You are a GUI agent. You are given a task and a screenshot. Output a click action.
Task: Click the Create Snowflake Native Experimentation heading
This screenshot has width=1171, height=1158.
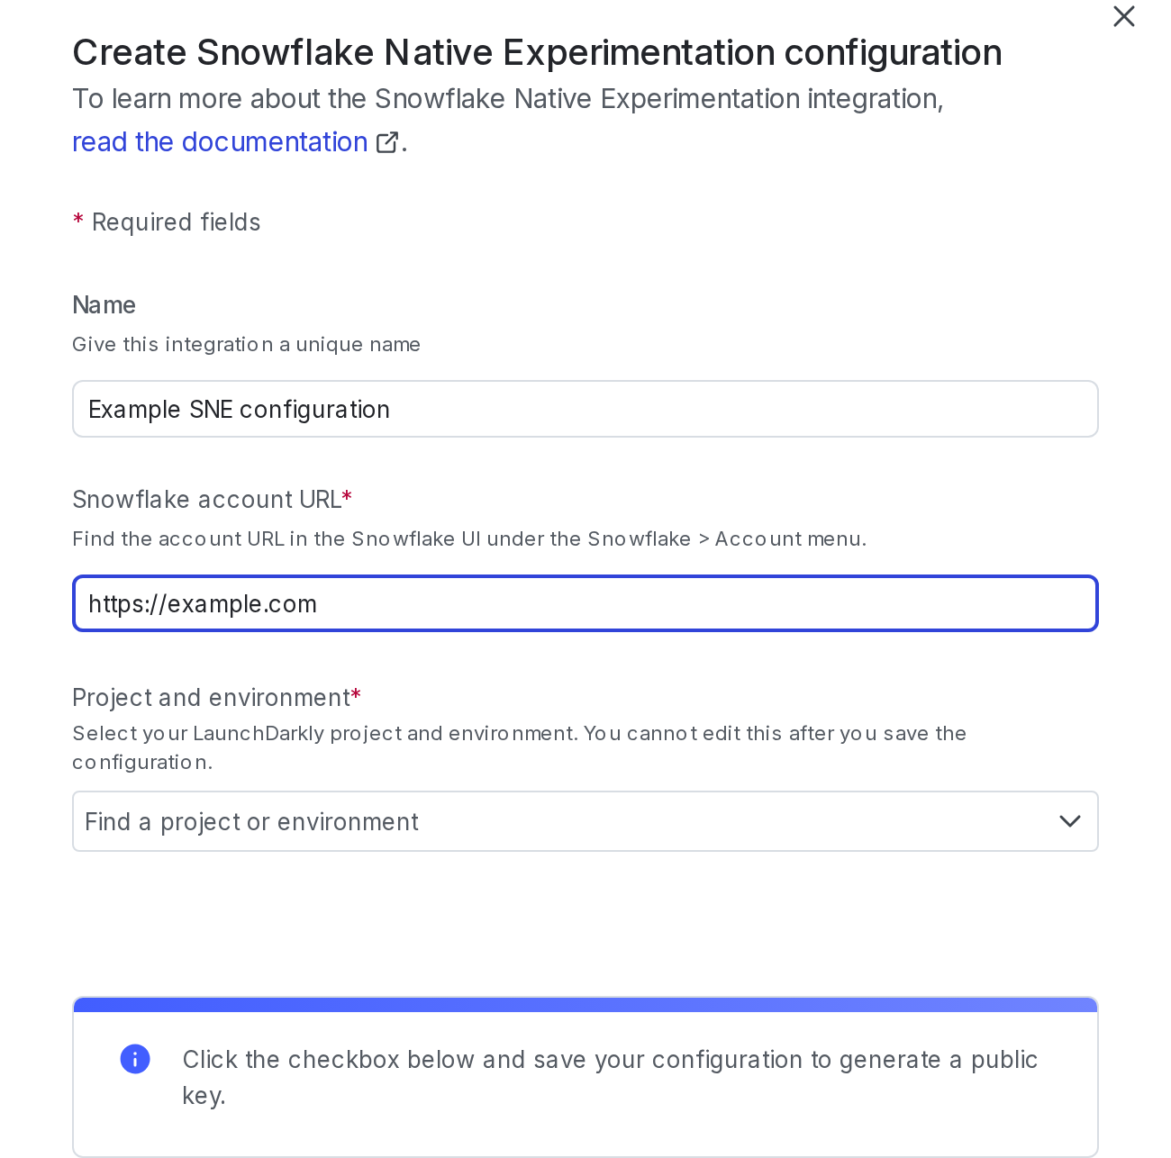(537, 52)
